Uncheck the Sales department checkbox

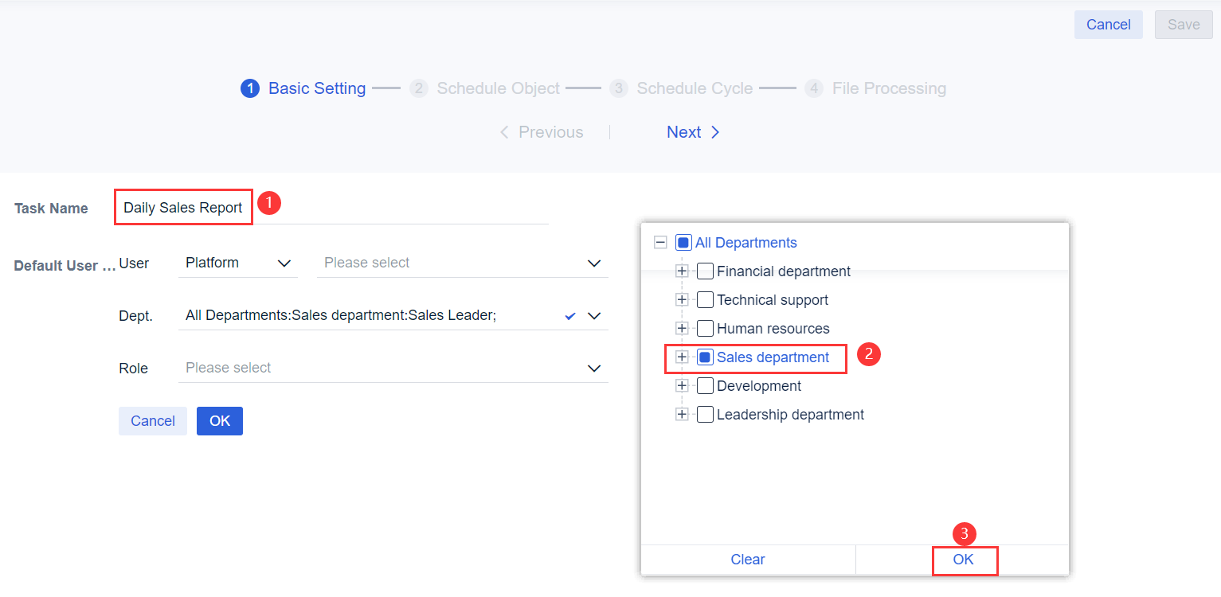pyautogui.click(x=705, y=357)
